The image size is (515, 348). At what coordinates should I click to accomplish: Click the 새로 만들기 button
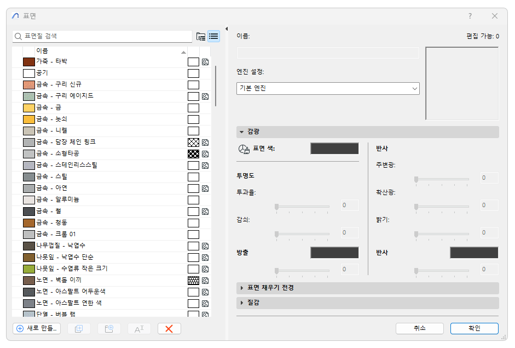pos(36,329)
